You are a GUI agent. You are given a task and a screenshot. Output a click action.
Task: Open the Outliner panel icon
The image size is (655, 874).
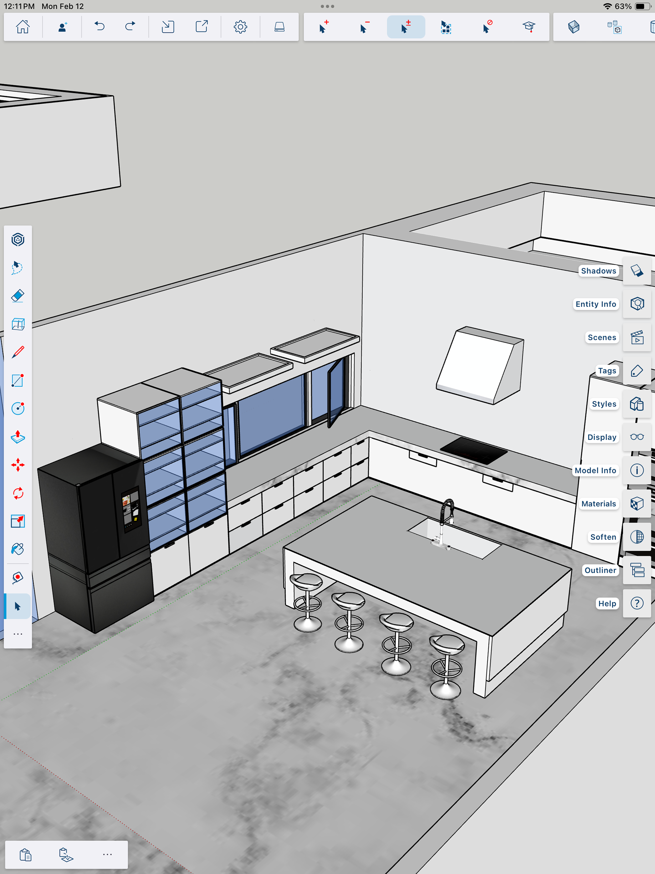637,570
